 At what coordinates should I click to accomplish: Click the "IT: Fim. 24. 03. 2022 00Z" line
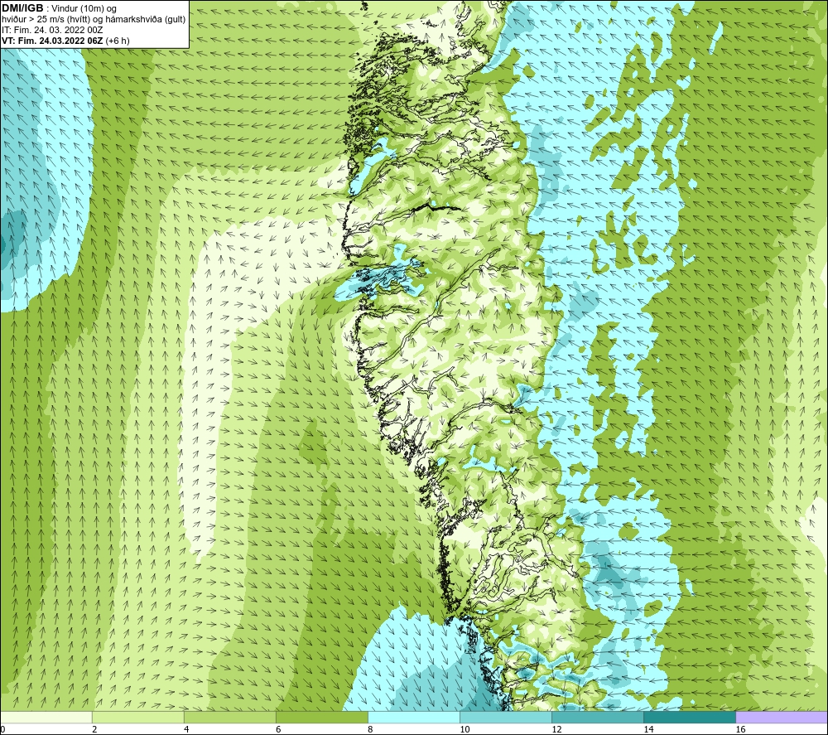pyautogui.click(x=52, y=30)
